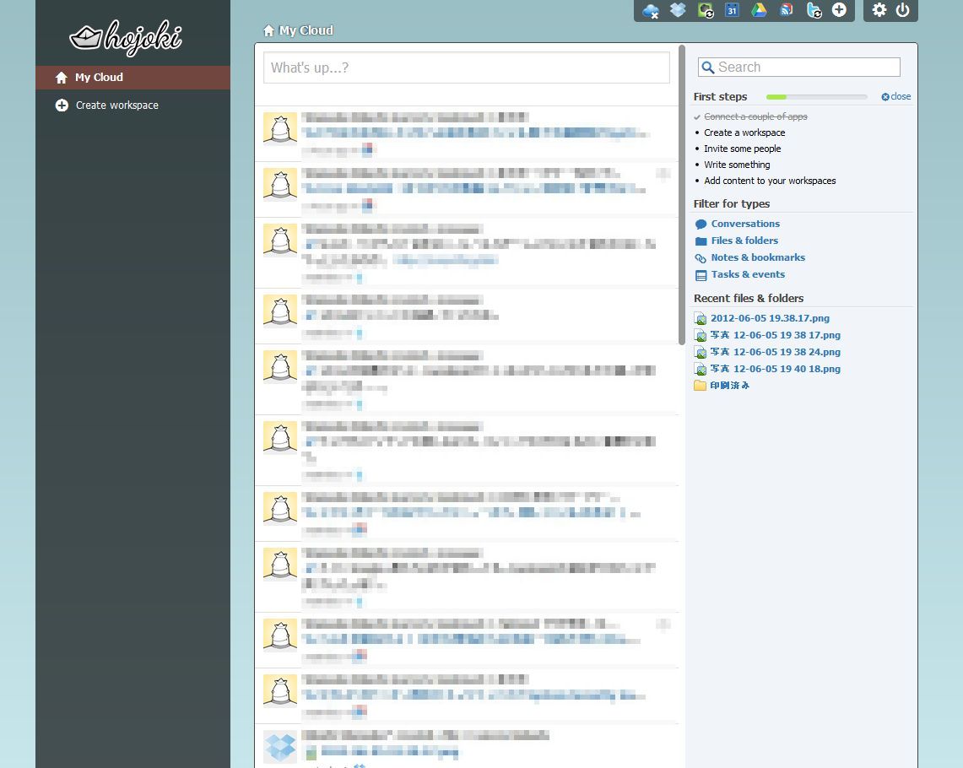Click the feed's vertical scrollbar
The height and width of the screenshot is (768, 963).
[682, 195]
